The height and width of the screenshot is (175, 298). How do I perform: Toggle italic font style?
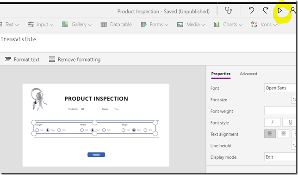[x=273, y=122]
